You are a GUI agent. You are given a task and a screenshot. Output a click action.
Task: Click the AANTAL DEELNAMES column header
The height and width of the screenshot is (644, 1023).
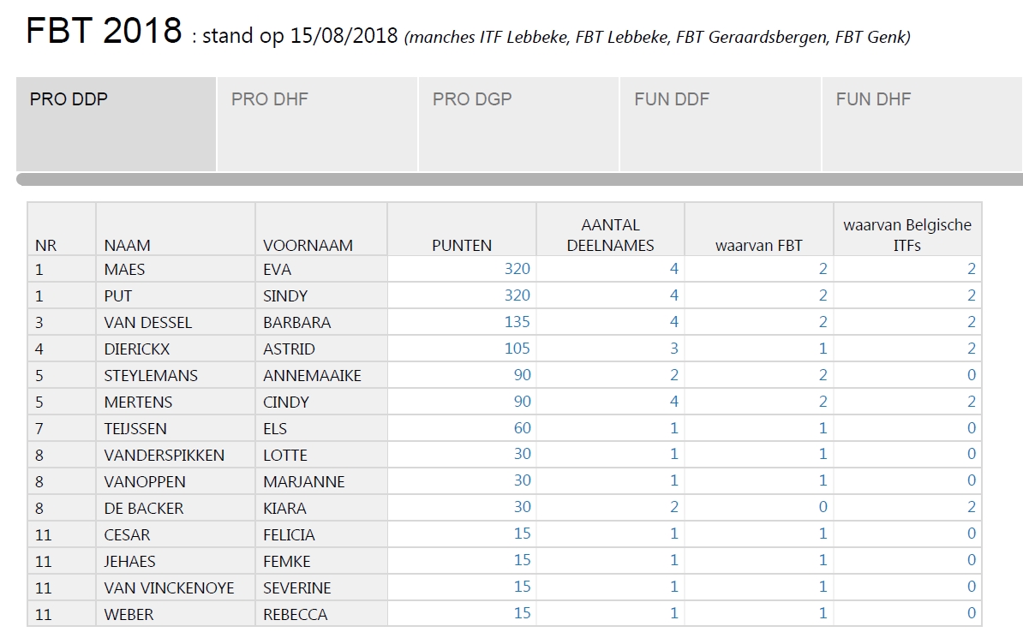click(x=611, y=229)
